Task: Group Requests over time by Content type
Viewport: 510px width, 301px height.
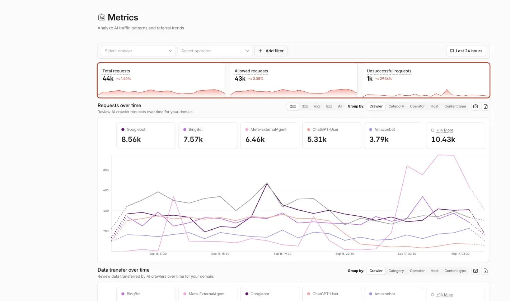Action: (x=455, y=106)
